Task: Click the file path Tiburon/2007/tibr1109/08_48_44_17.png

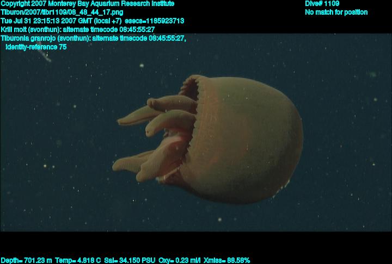Action: click(x=62, y=12)
